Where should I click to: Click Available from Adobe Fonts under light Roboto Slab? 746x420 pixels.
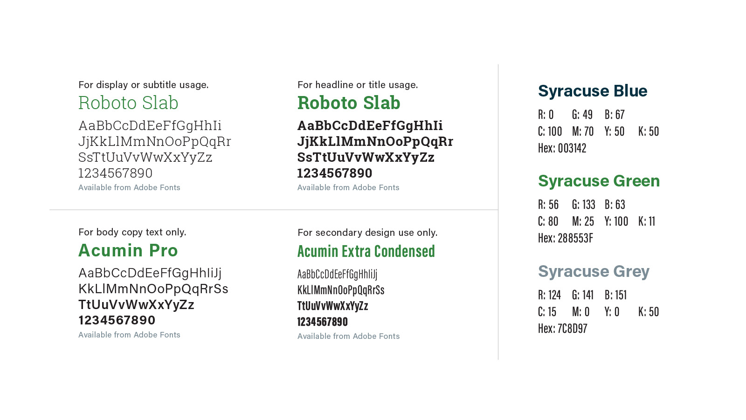coord(129,187)
